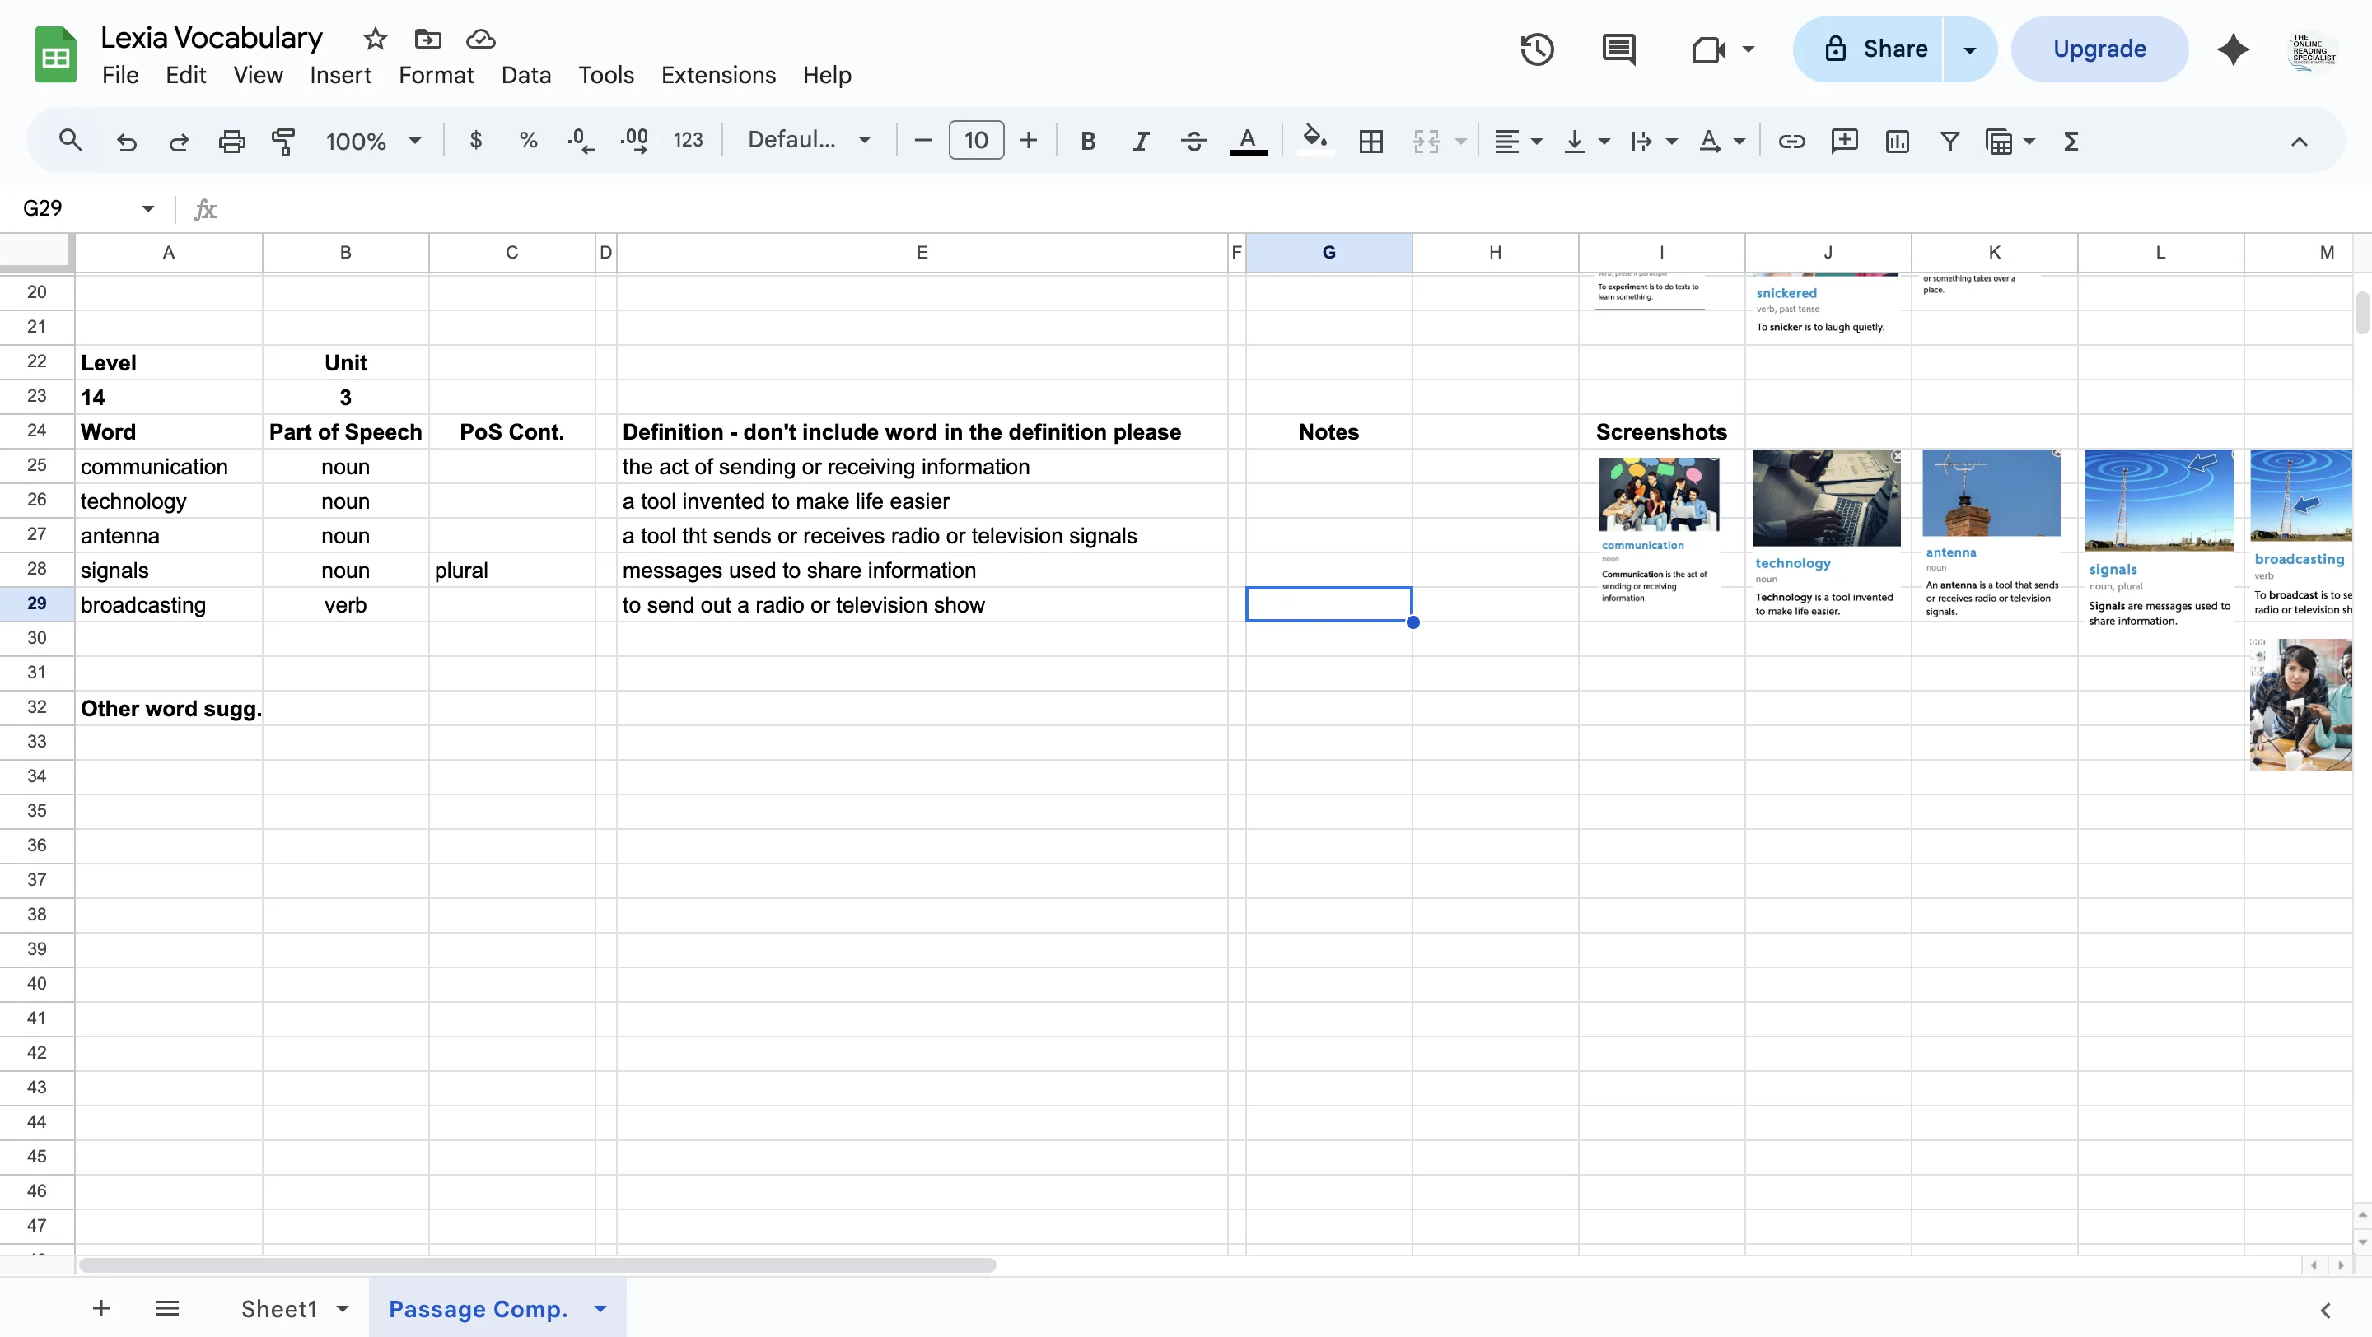2372x1337 pixels.
Task: Expand the font size selector dropdown
Action: 975,140
